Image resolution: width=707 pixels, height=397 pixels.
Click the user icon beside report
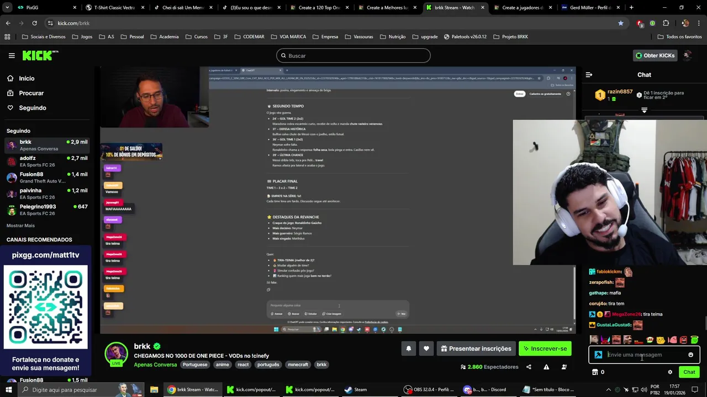click(x=564, y=367)
